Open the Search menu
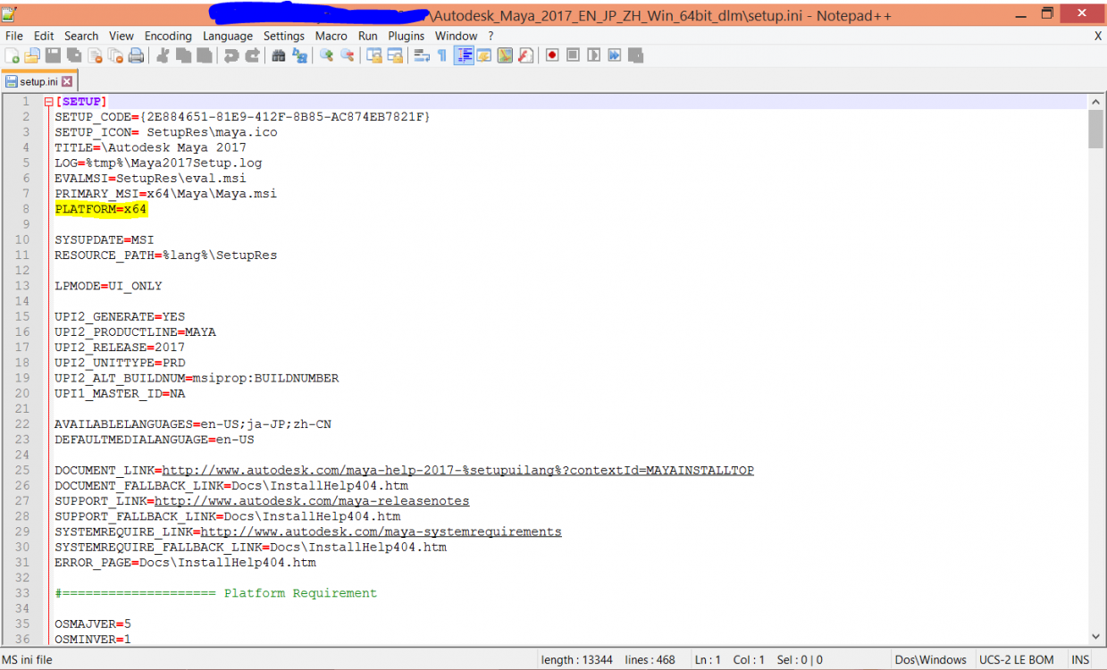Image resolution: width=1107 pixels, height=670 pixels. (x=81, y=36)
